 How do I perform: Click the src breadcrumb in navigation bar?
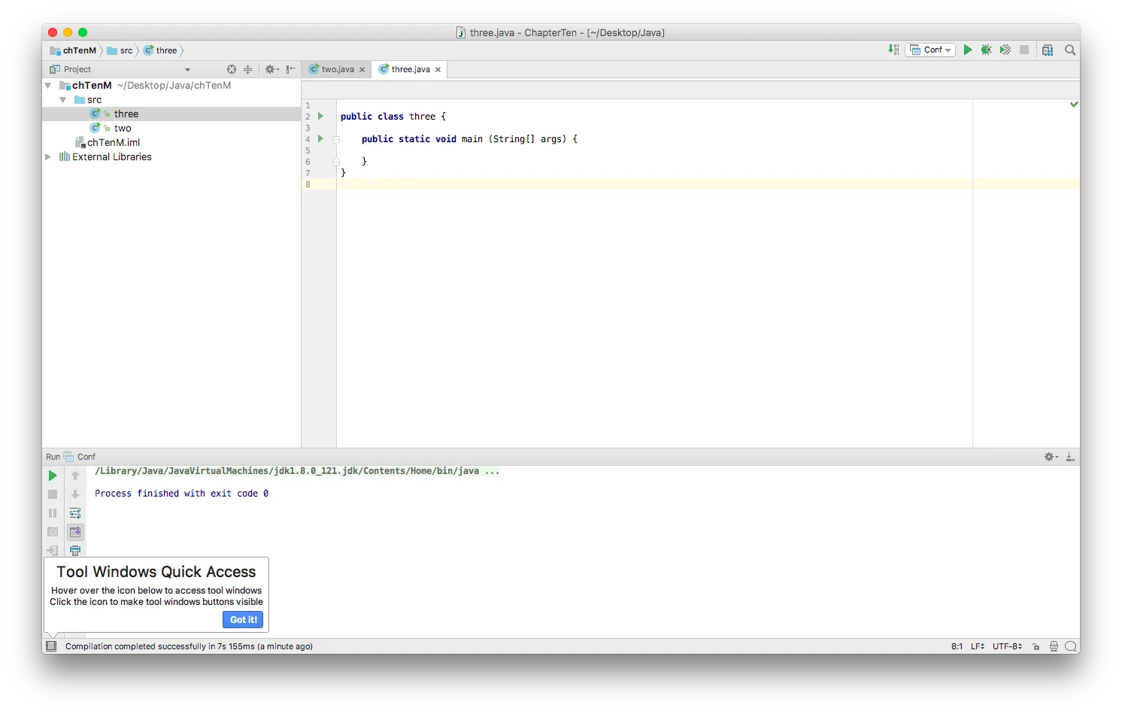click(x=120, y=50)
